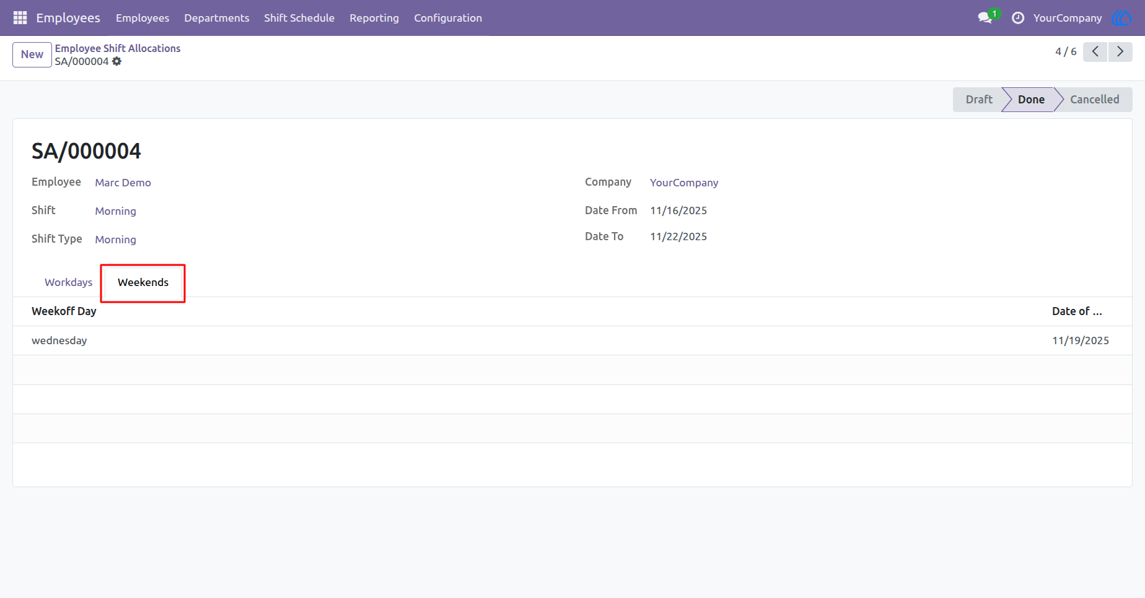The height and width of the screenshot is (598, 1145).
Task: Open the Employees menu
Action: click(143, 18)
